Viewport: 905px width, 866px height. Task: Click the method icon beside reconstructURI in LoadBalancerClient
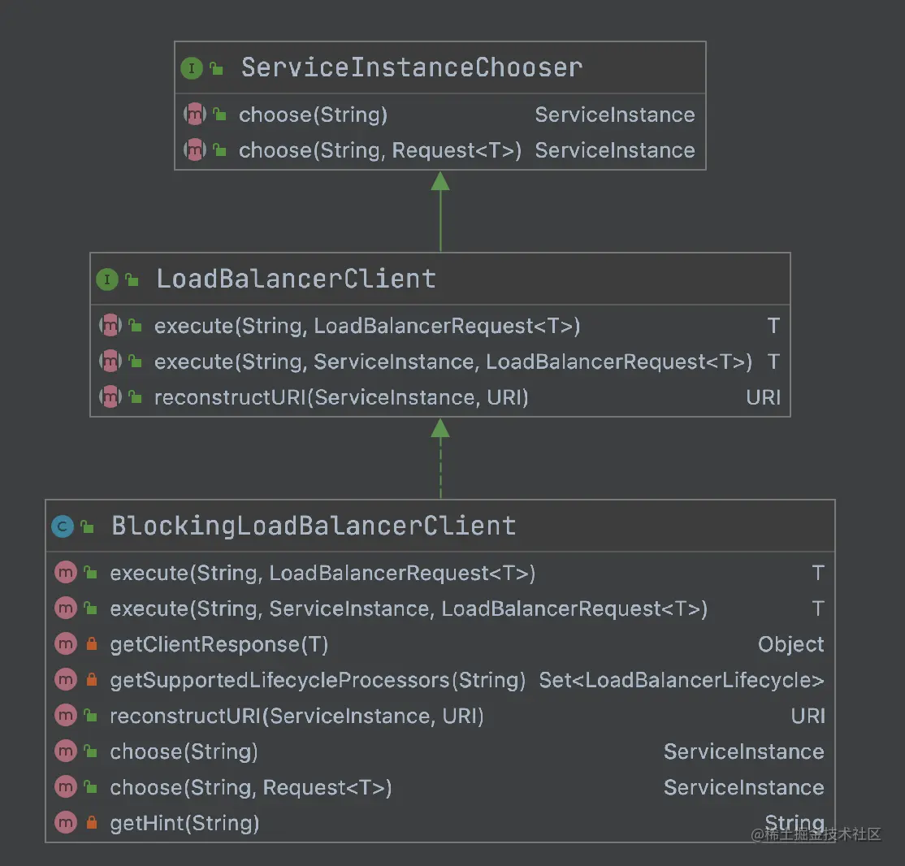(x=110, y=397)
